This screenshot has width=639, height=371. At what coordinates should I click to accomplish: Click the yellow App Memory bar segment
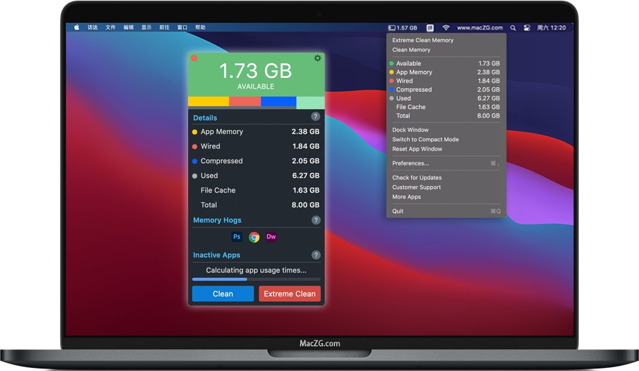(x=208, y=101)
